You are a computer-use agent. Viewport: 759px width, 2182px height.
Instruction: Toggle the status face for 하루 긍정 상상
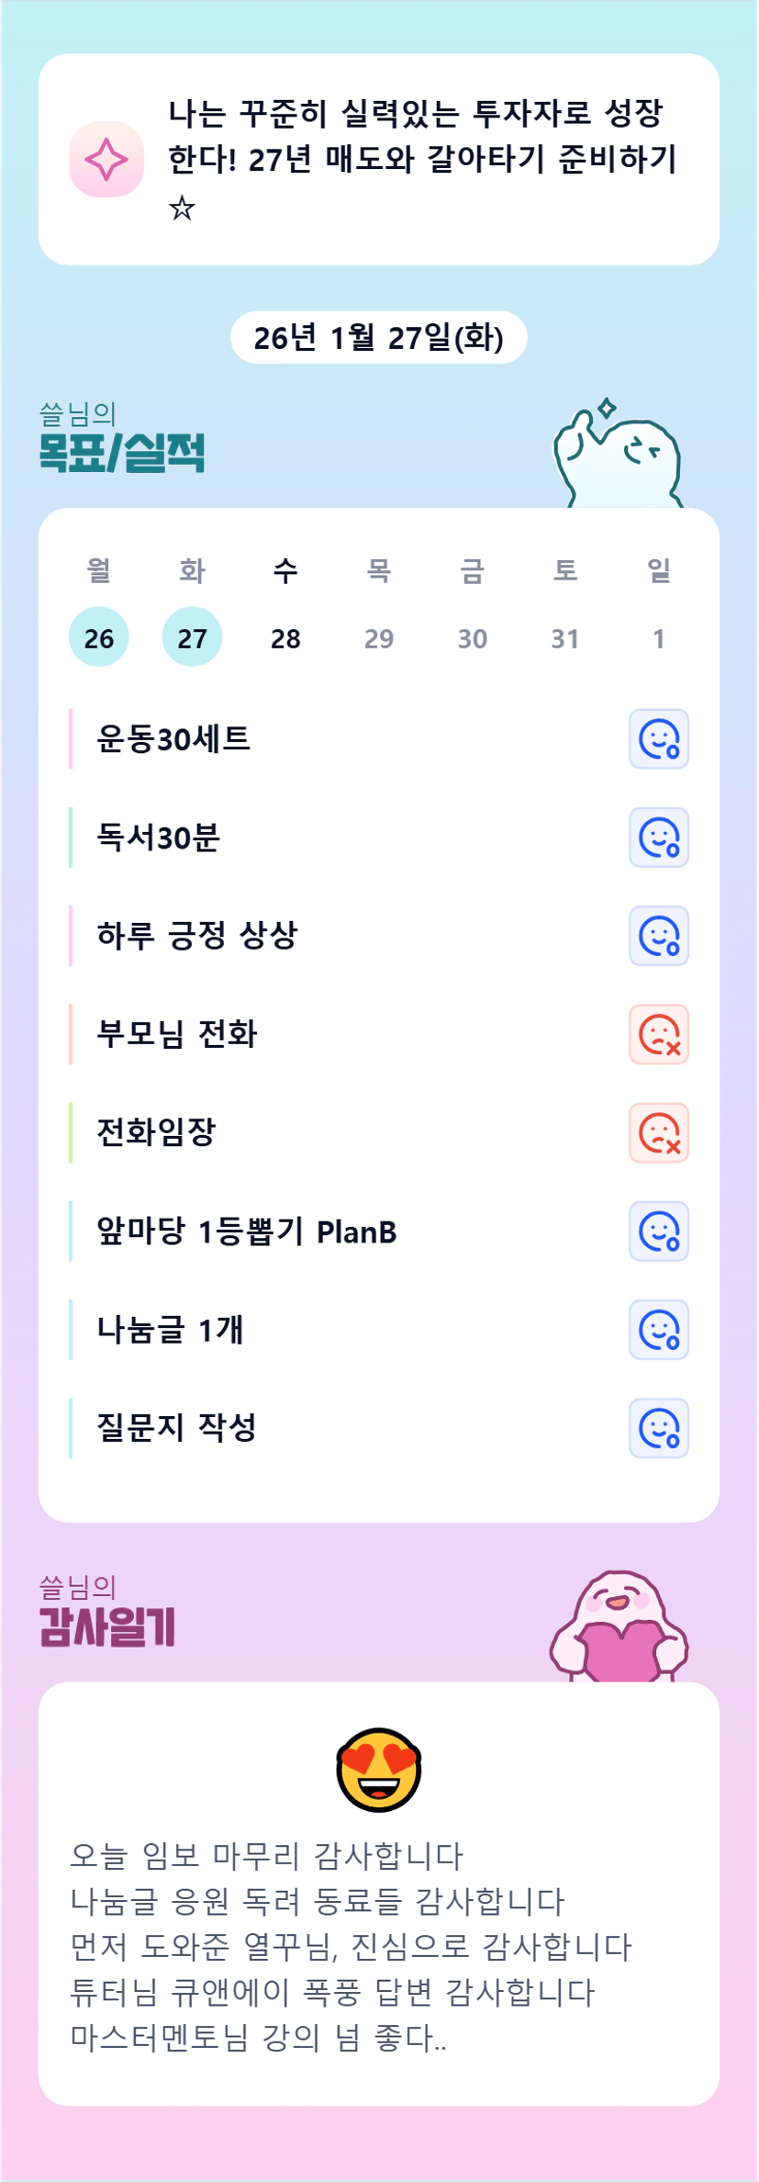(658, 936)
